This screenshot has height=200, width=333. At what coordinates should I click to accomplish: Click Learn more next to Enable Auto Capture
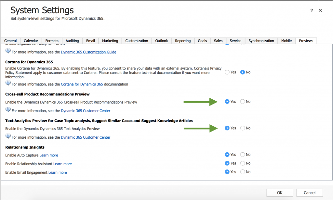coord(49,155)
